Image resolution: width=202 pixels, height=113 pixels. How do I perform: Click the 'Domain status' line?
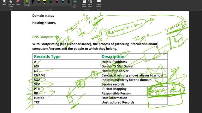point(43,16)
